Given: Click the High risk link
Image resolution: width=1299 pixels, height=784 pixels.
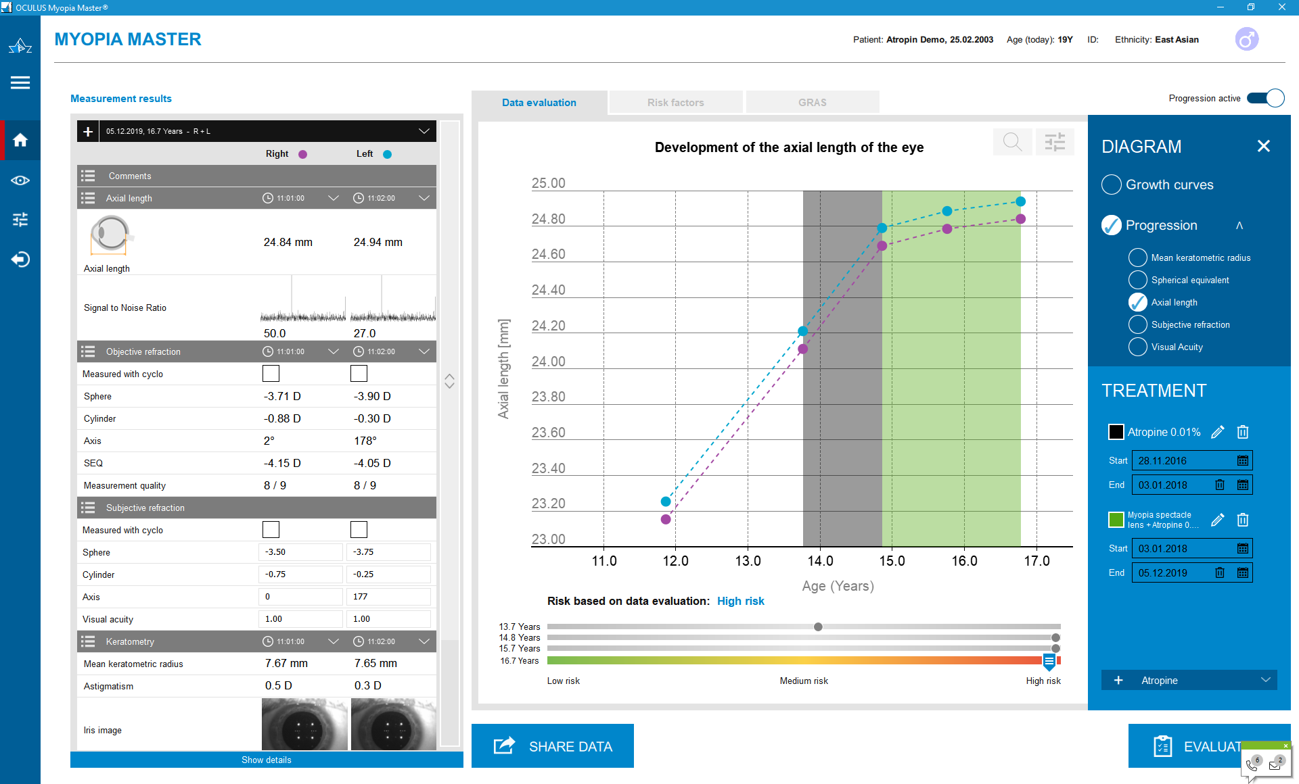Looking at the screenshot, I should (x=740, y=601).
